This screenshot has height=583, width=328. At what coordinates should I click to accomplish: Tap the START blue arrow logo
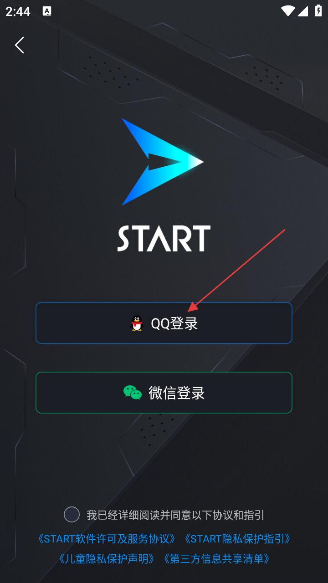[x=163, y=162]
